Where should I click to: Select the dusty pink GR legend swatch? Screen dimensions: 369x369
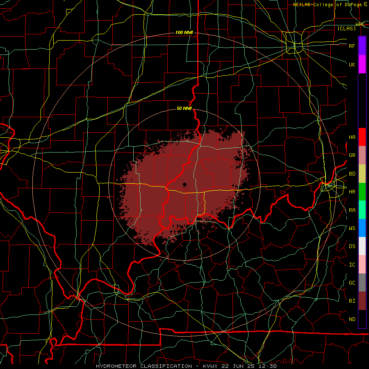click(362, 155)
